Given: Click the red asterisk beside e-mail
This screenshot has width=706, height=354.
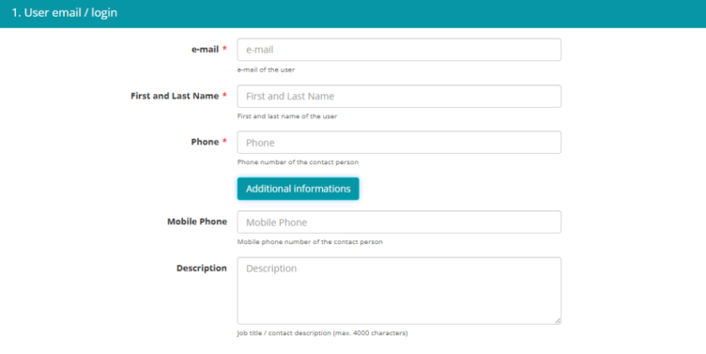Looking at the screenshot, I should 224,49.
